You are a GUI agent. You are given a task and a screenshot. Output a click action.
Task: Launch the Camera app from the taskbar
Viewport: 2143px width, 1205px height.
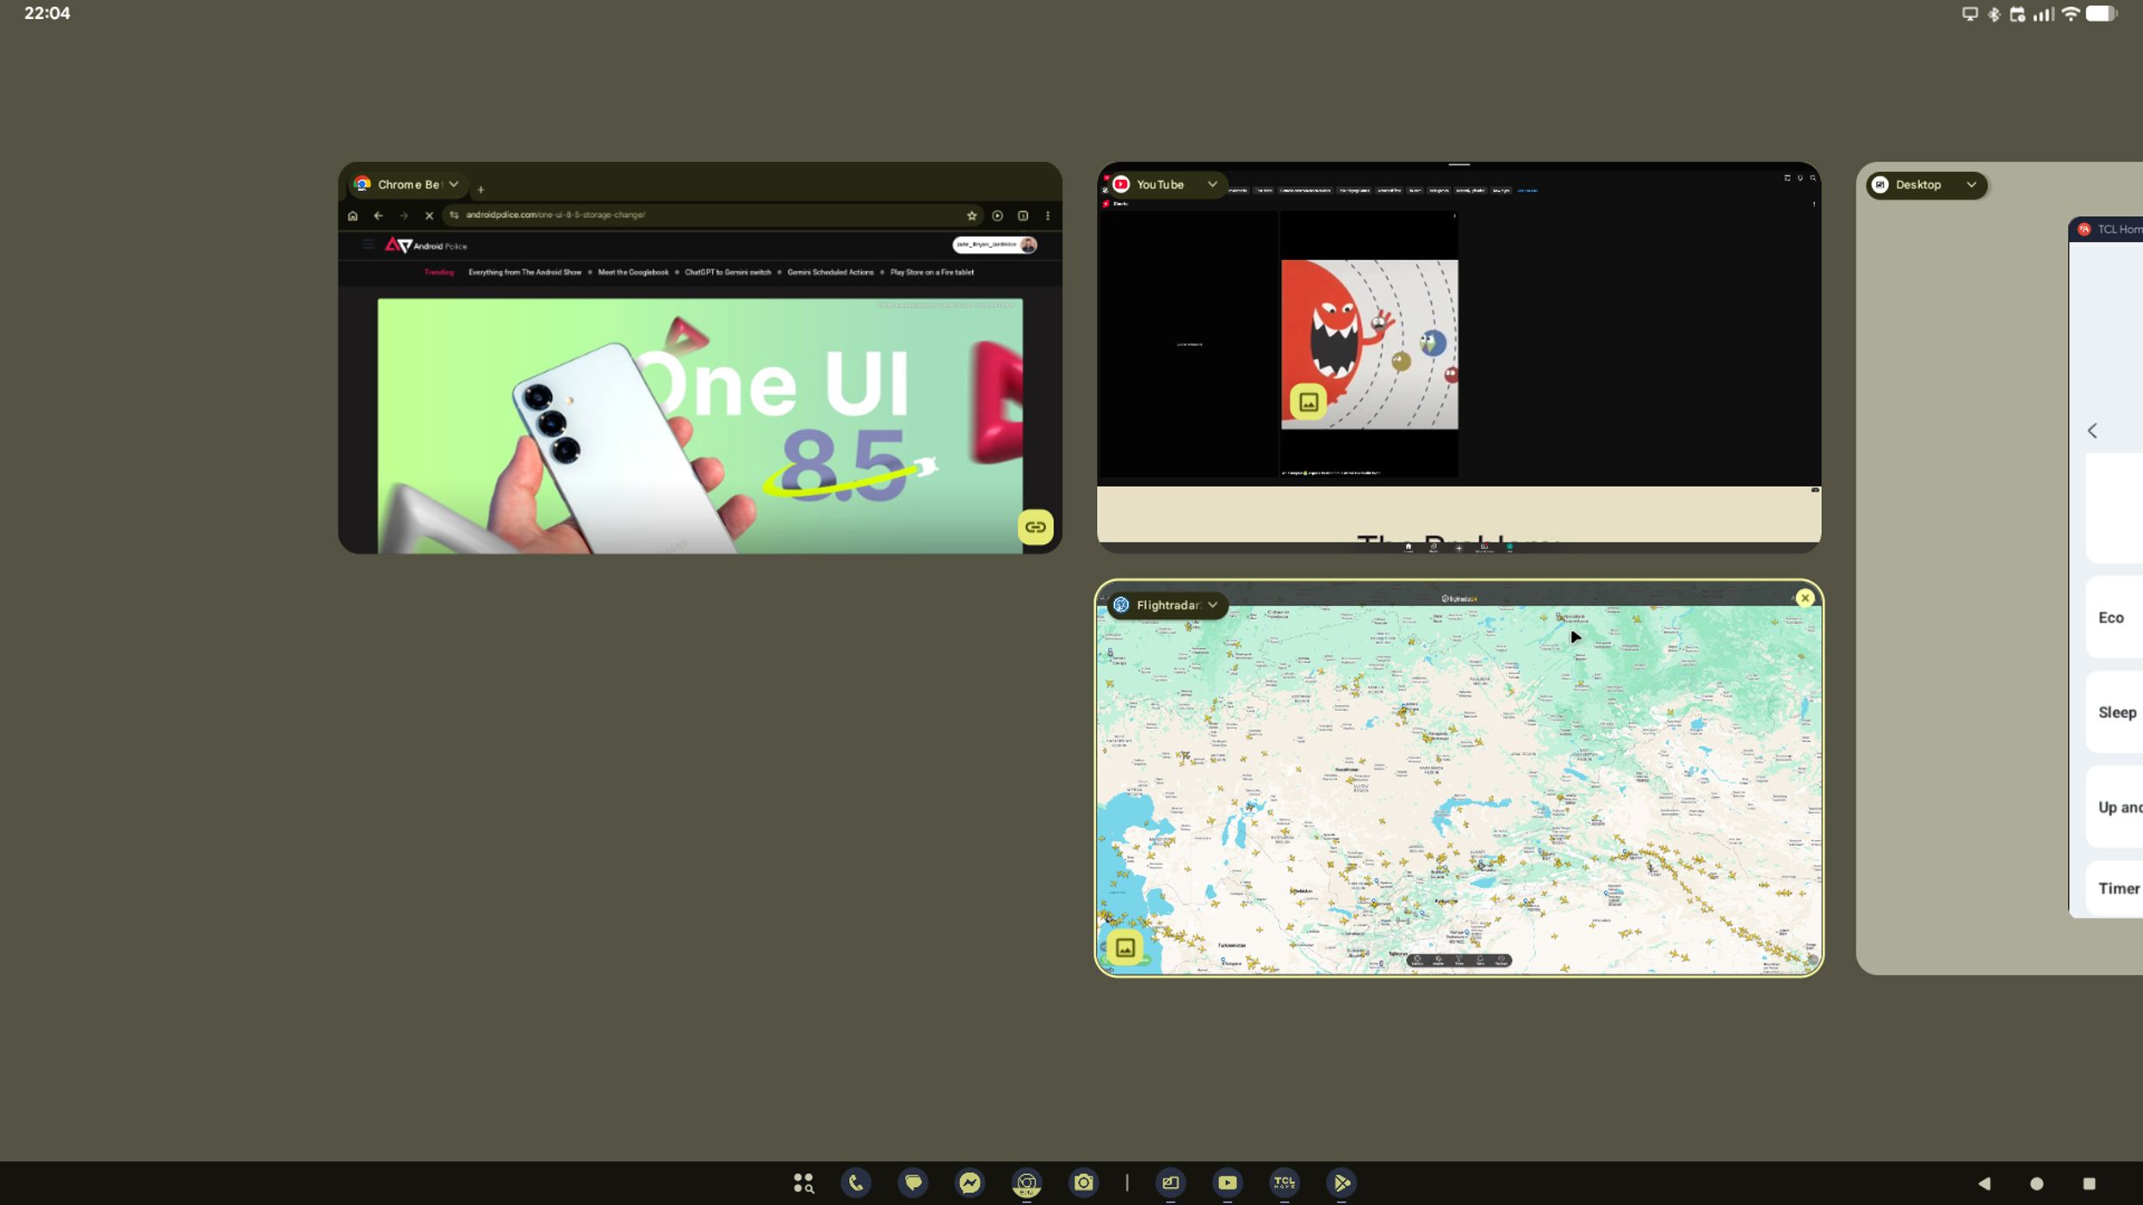pos(1083,1183)
